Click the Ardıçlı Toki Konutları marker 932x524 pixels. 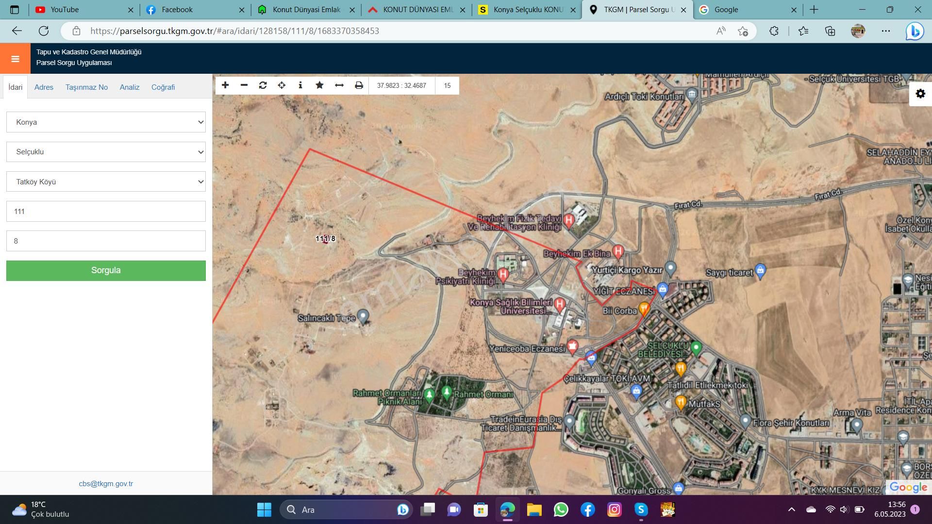point(692,94)
